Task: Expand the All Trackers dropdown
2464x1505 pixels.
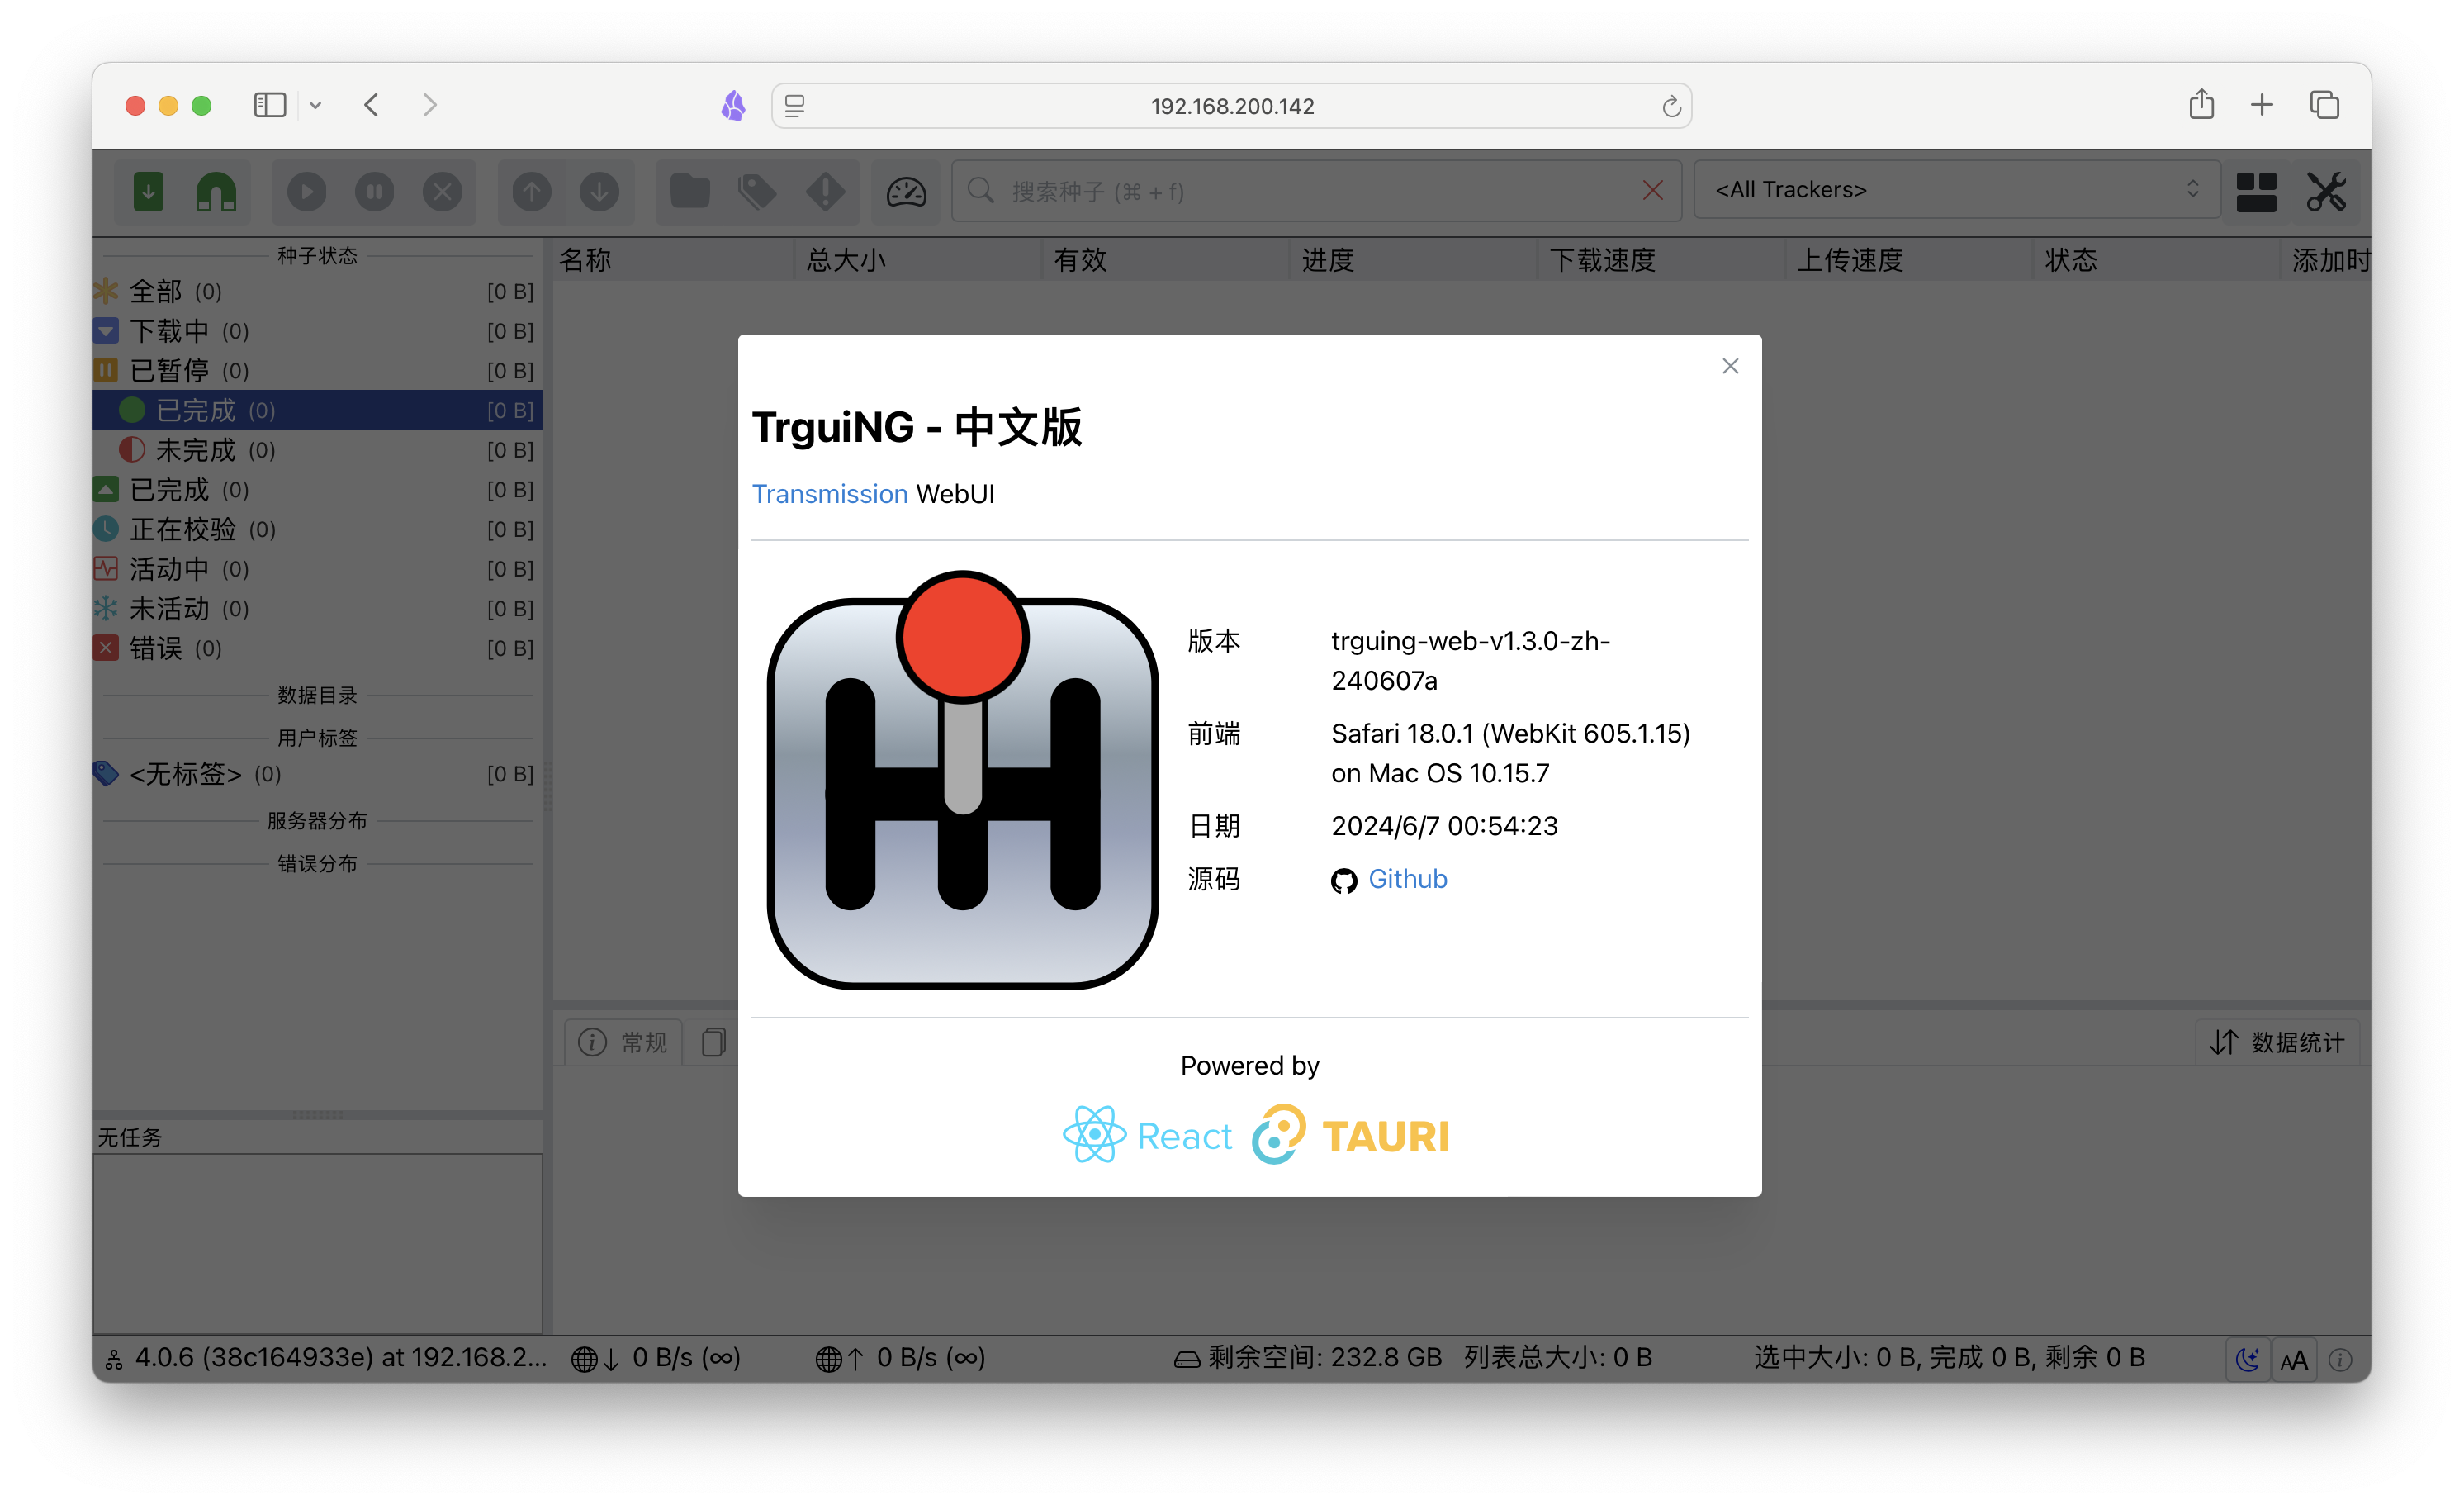Action: tap(1955, 190)
